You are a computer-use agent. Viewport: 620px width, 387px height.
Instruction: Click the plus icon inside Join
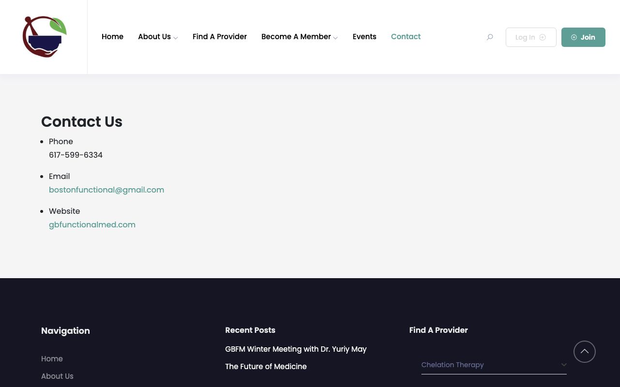click(574, 37)
